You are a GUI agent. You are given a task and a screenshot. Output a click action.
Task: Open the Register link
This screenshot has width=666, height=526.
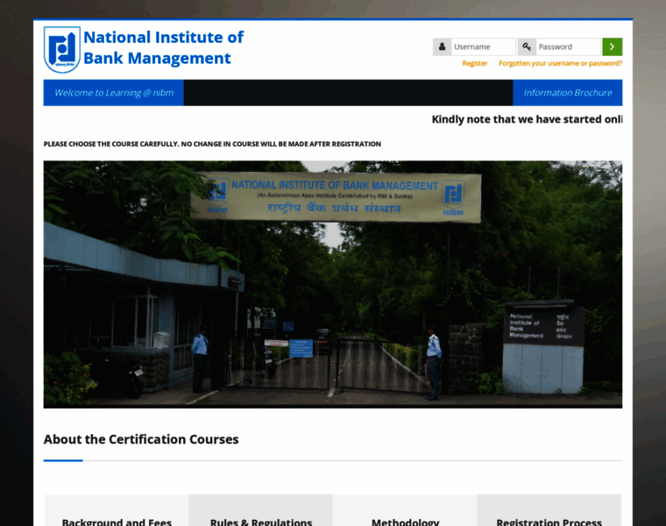[475, 63]
